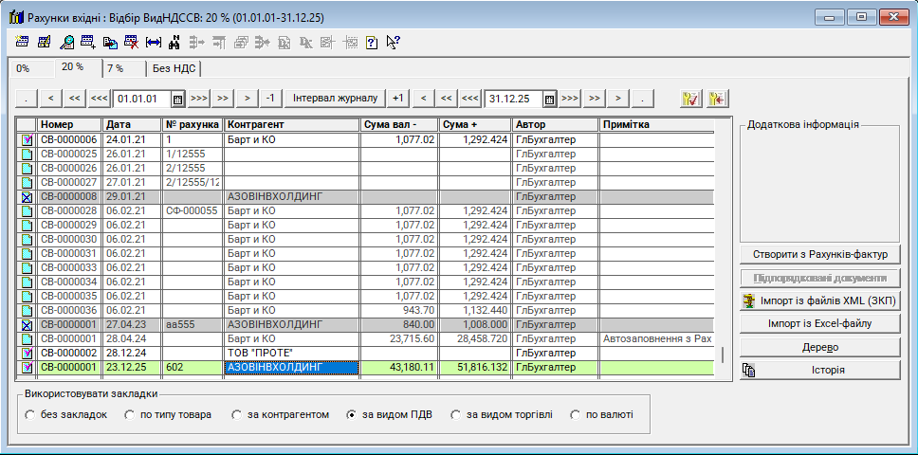Click the binoculars search icon in toolbar

pos(174,42)
